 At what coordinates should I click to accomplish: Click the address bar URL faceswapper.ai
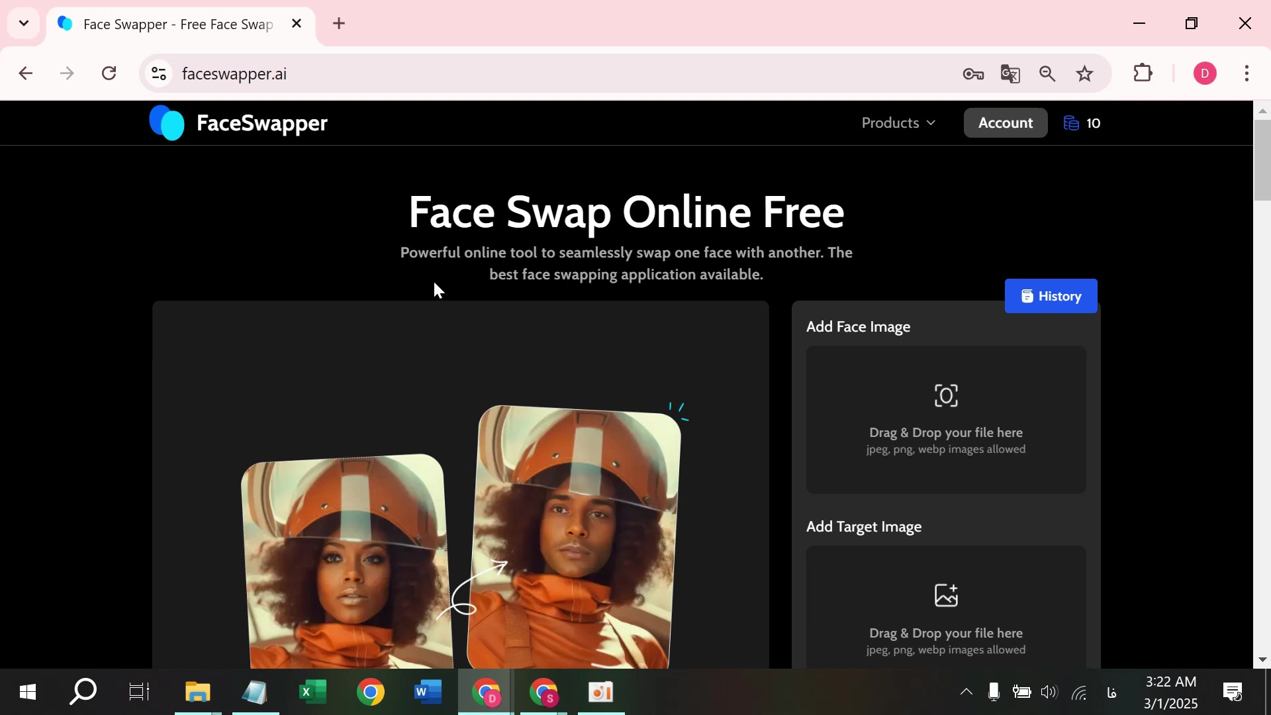click(x=234, y=73)
